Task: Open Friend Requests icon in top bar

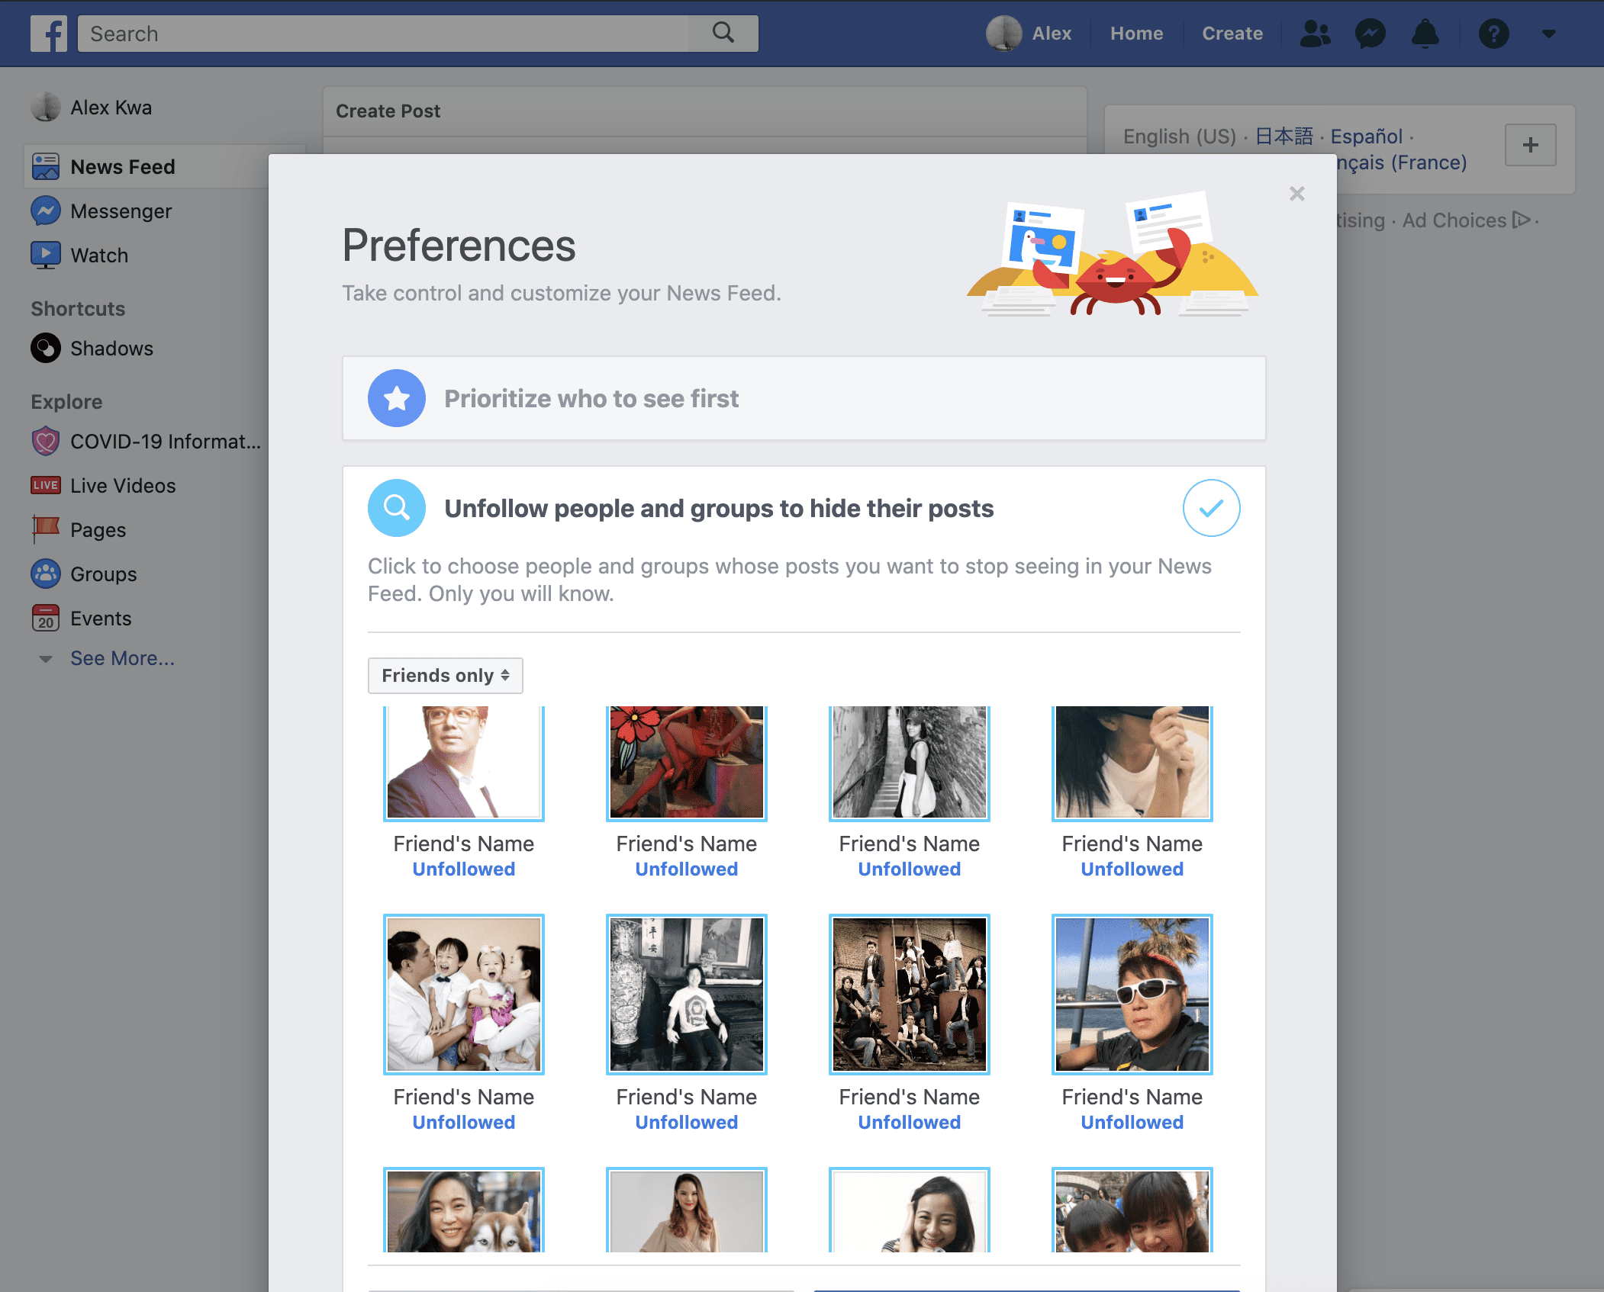Action: [1315, 34]
